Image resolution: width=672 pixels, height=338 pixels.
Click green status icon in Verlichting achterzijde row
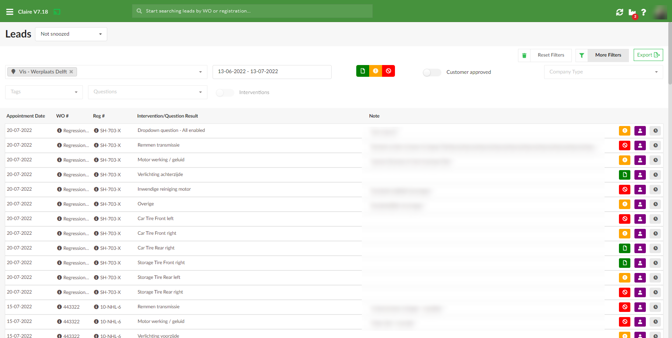(x=624, y=175)
